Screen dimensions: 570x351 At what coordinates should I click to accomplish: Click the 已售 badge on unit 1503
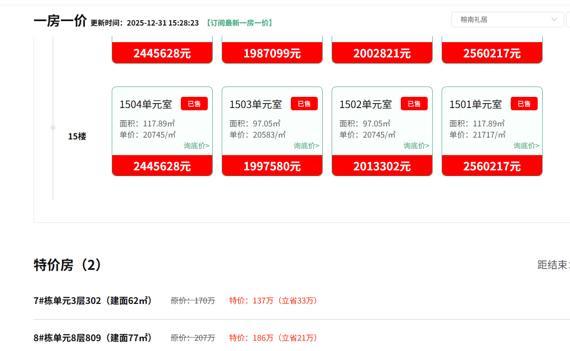coord(304,104)
